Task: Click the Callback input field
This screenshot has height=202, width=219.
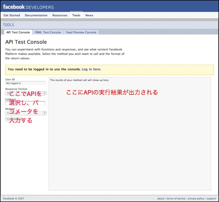Action: 25,103
